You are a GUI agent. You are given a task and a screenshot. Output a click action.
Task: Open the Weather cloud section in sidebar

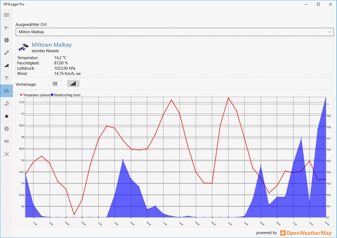(6, 90)
